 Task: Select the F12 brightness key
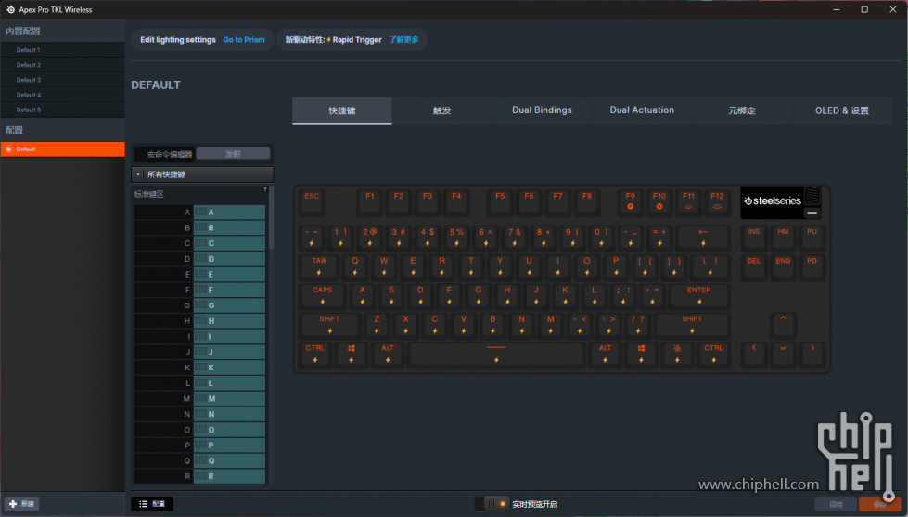point(717,202)
